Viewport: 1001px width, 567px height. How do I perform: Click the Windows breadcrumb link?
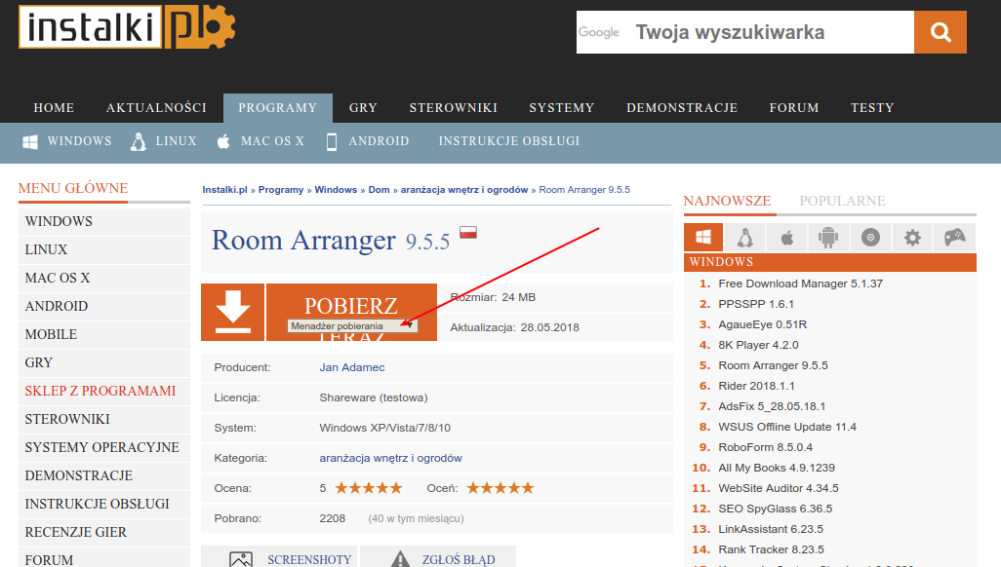pyautogui.click(x=336, y=189)
